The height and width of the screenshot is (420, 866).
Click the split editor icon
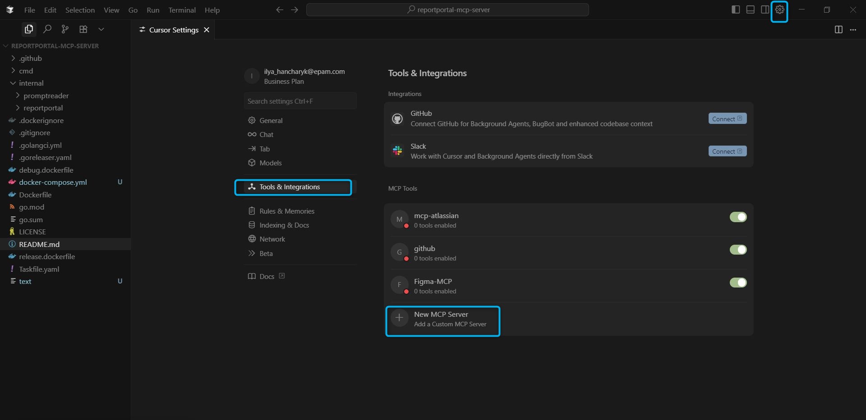tap(838, 30)
